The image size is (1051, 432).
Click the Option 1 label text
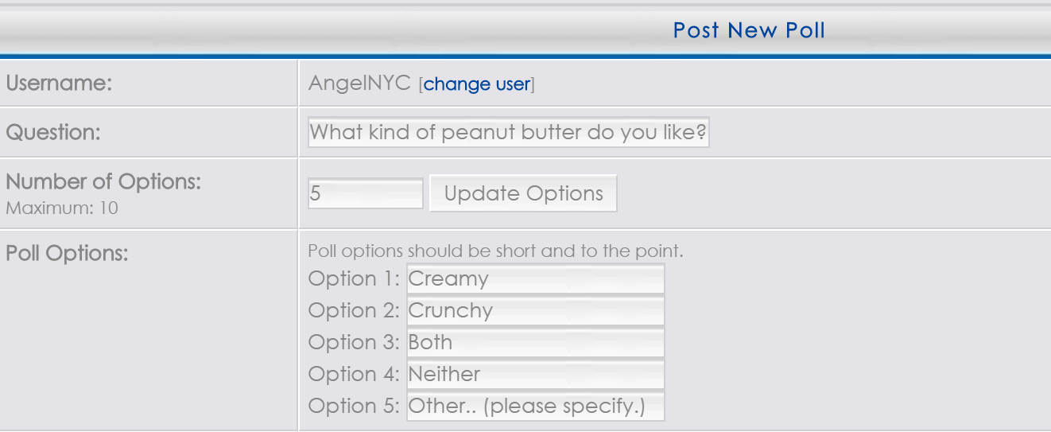click(x=355, y=279)
